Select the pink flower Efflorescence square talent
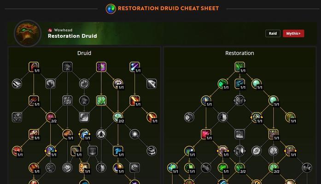321x184 pixels. coord(206,134)
